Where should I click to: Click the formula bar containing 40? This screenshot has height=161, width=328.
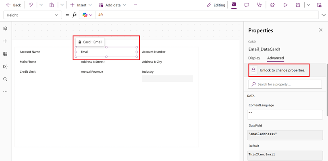point(207,15)
